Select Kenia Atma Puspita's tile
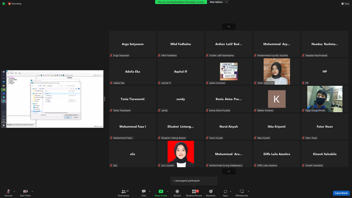Screen dimensions: 352x198 tap(229, 99)
